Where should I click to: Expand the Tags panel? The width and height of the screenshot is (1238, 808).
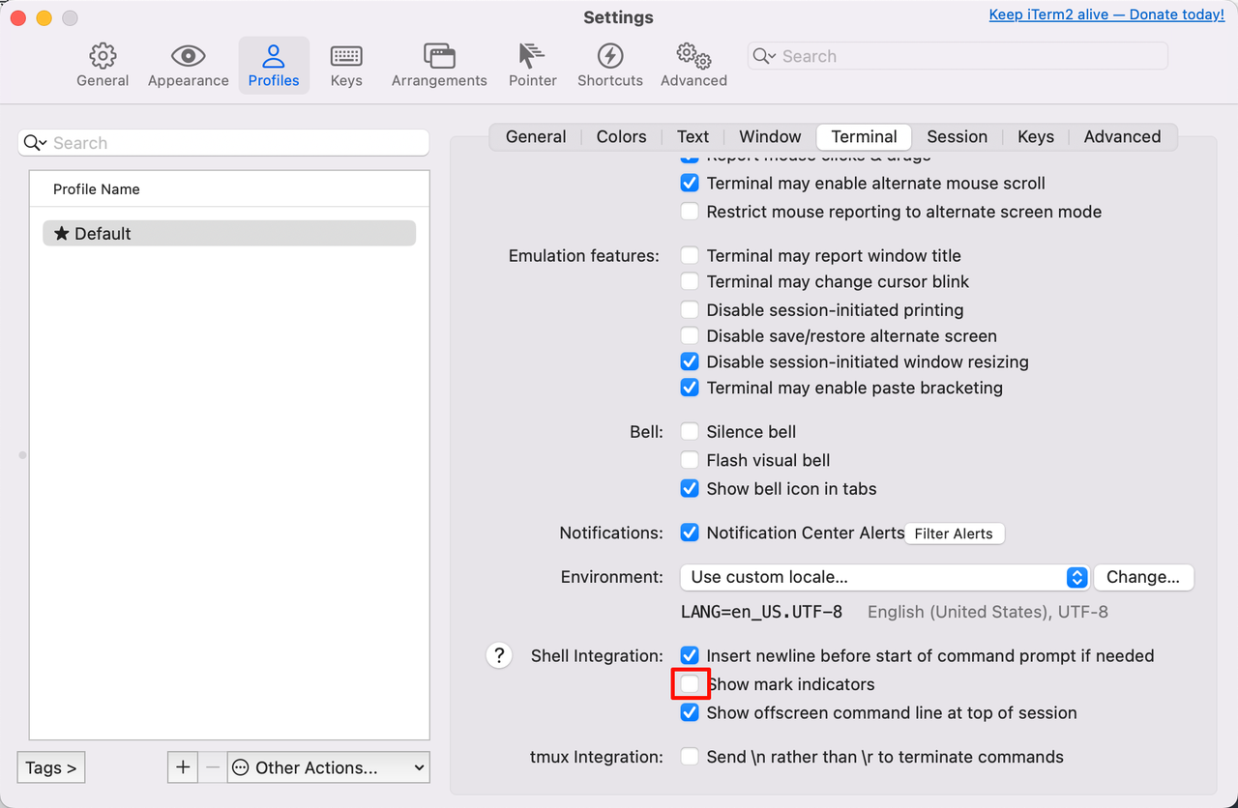tap(51, 767)
